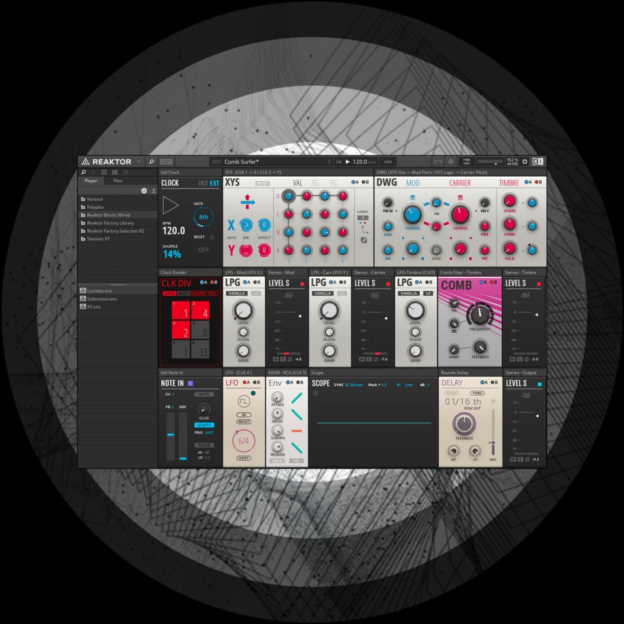Image resolution: width=624 pixels, height=624 pixels.
Task: Expand the Reaktor Blocks Wired folder
Action: (108, 214)
